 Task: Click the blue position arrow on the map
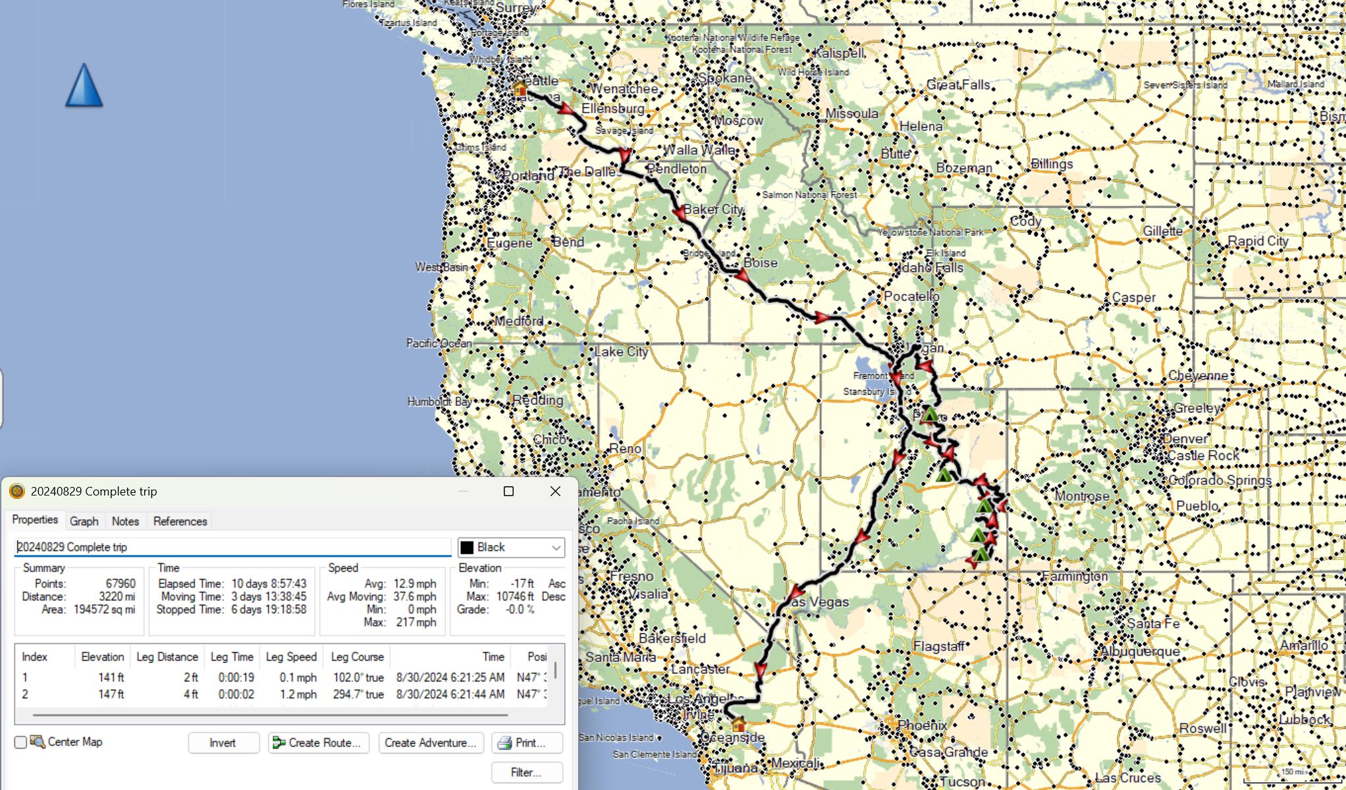click(84, 86)
